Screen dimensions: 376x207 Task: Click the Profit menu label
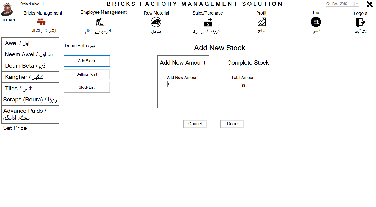pyautogui.click(x=261, y=13)
